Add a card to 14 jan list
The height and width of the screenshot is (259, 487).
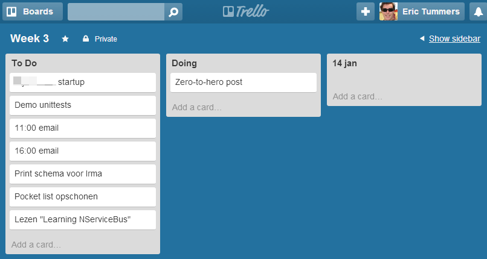(x=358, y=96)
